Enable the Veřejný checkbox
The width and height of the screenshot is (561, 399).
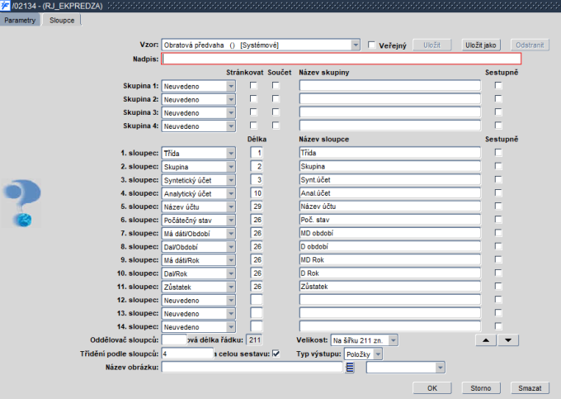tap(372, 45)
